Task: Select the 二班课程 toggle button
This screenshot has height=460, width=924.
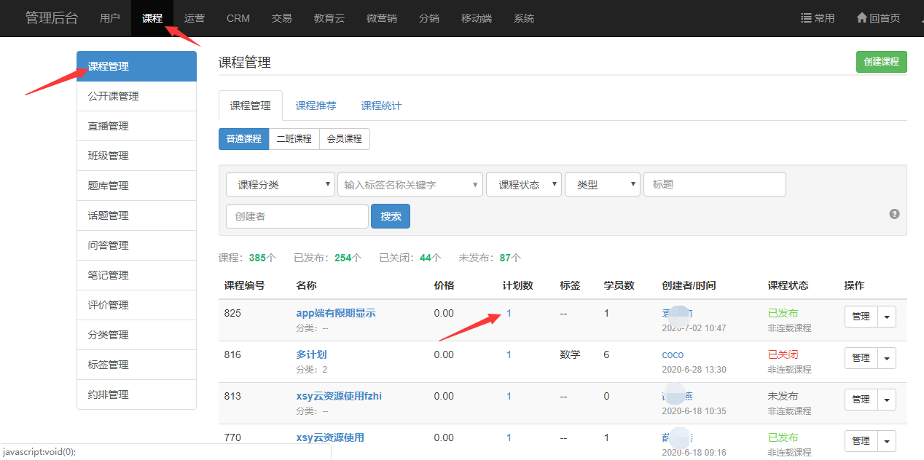Action: point(294,139)
